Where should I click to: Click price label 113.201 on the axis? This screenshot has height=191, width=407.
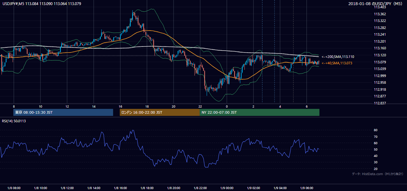click(380, 41)
